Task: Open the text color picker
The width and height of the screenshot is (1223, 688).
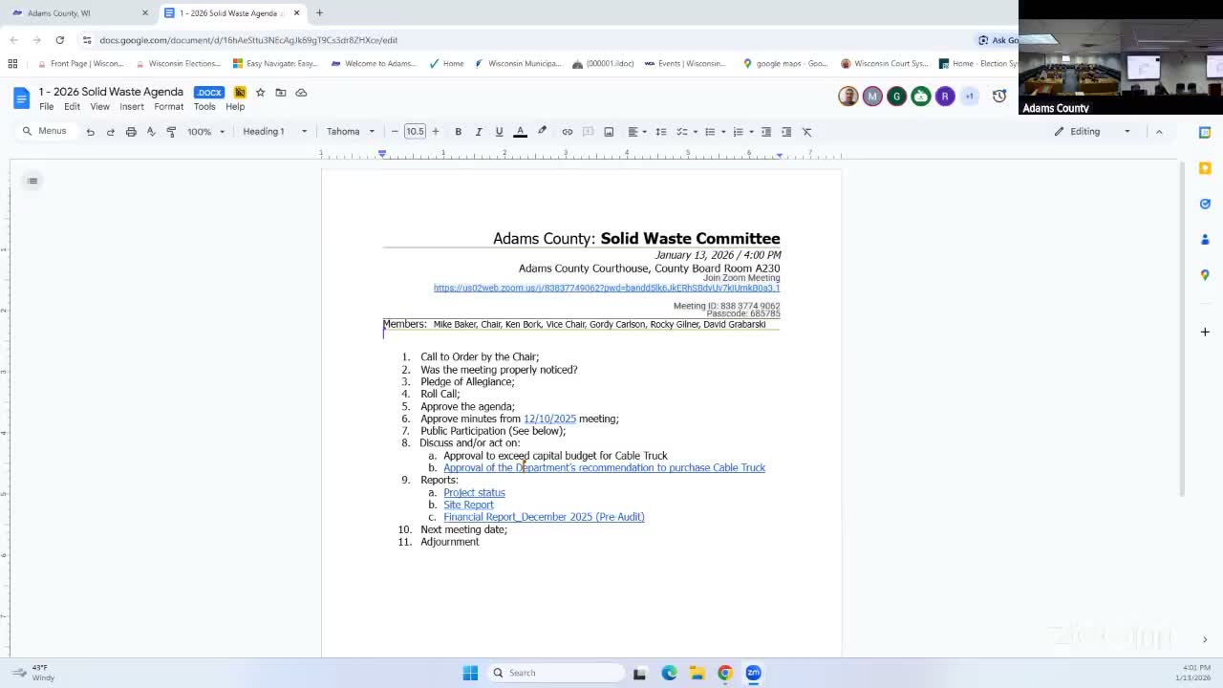Action: 520,131
